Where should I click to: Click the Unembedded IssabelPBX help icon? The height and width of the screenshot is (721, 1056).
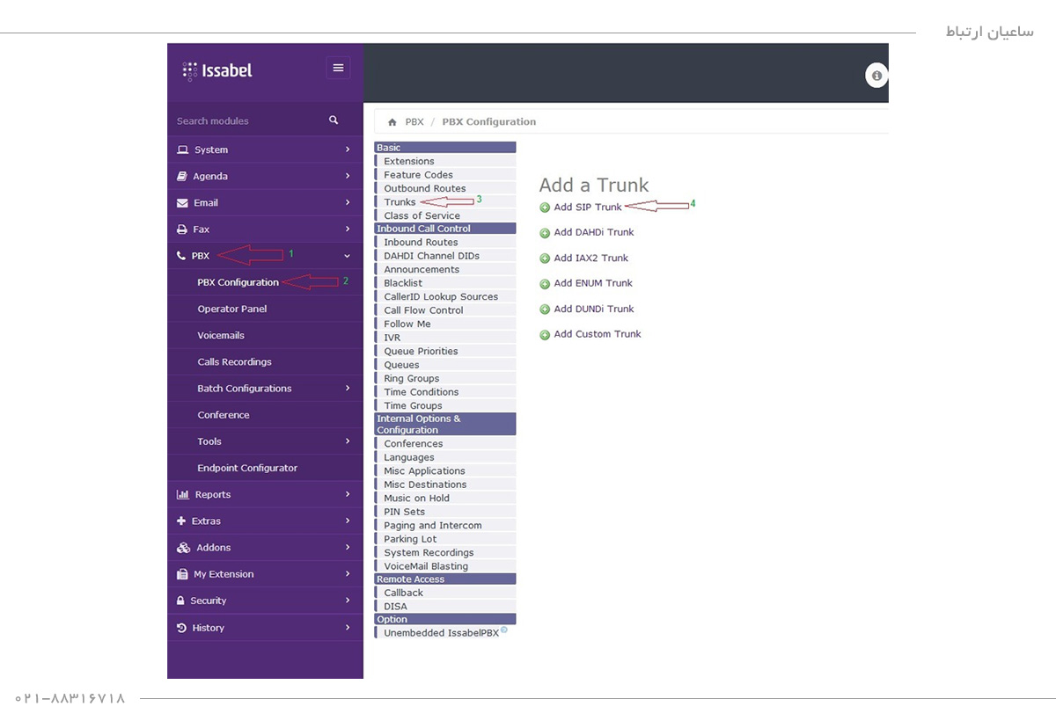click(504, 630)
